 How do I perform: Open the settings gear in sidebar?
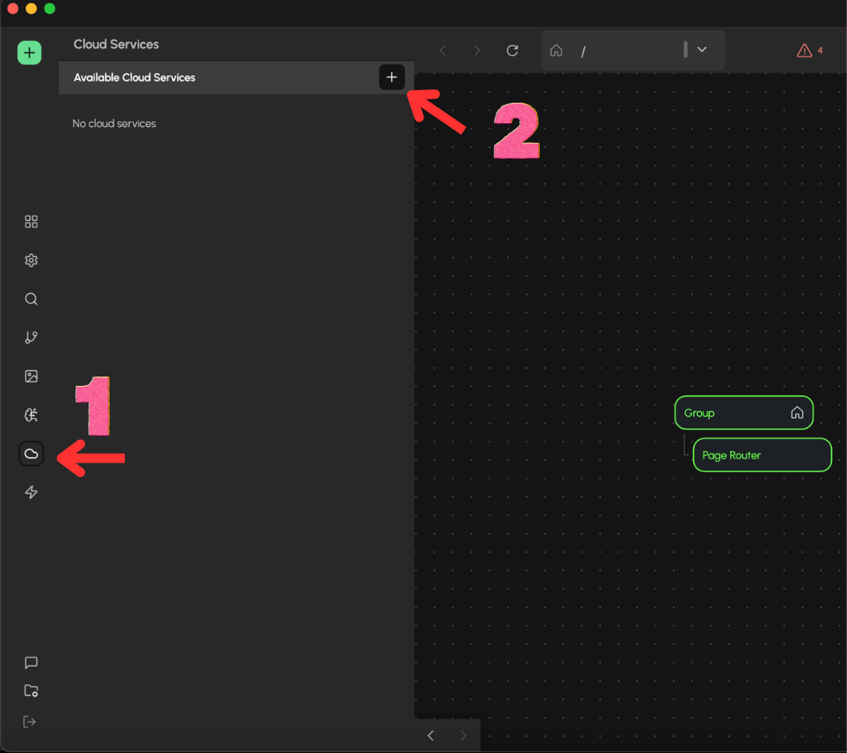[x=31, y=260]
